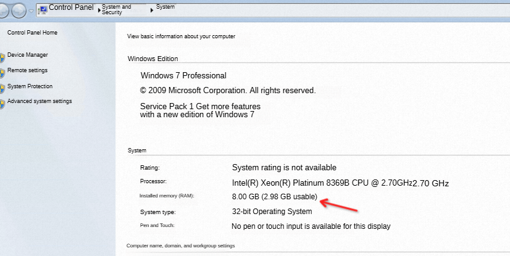
Task: Open Remote settings link
Action: (27, 70)
